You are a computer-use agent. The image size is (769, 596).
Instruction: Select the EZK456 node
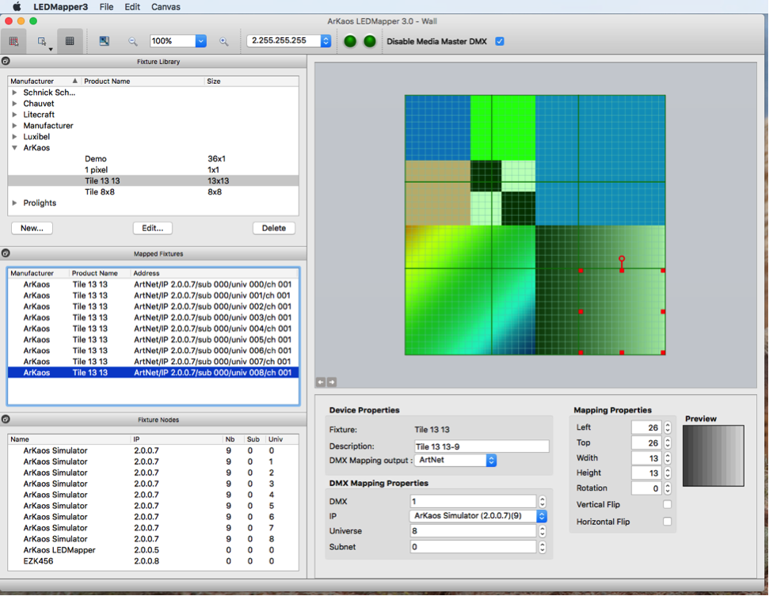pyautogui.click(x=153, y=561)
